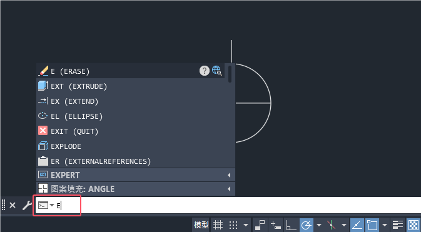Select EX (EXTEND) suggestion

[x=131, y=101]
